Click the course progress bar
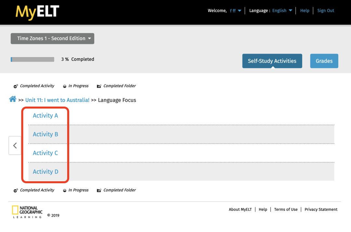 point(32,59)
